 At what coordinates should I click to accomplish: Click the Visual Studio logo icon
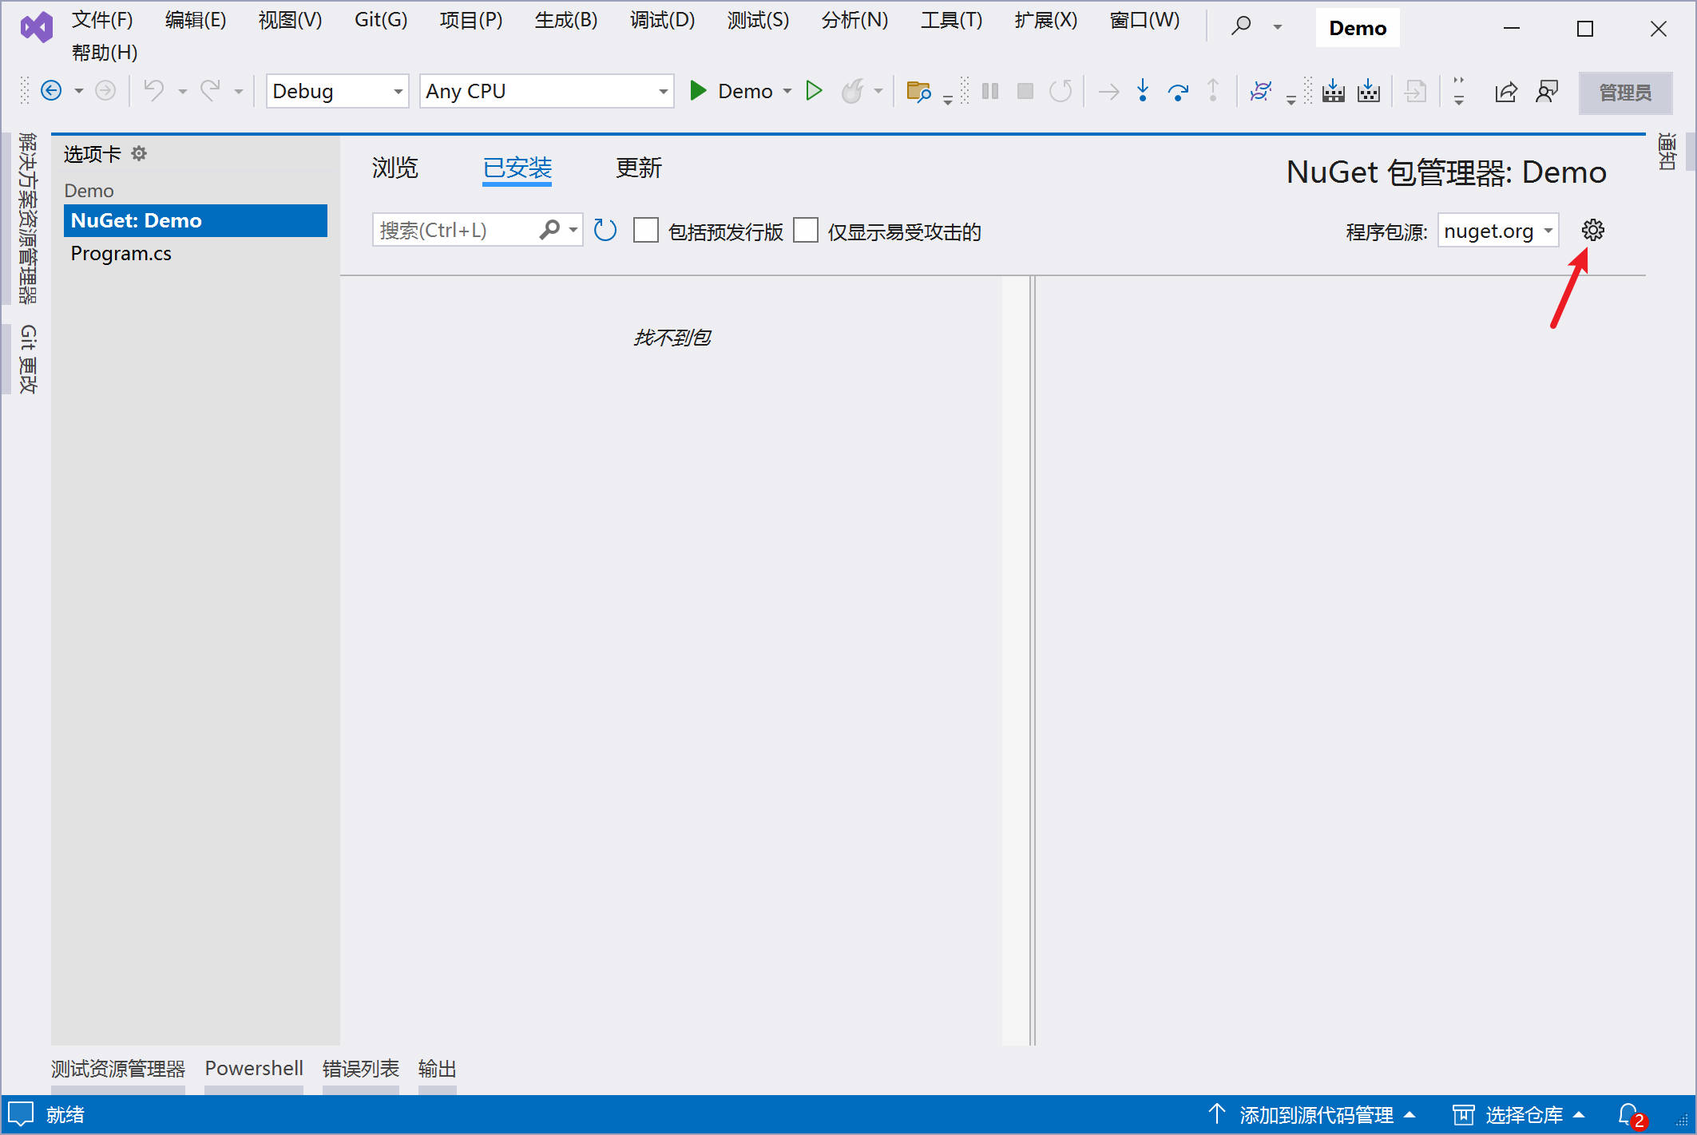coord(37,28)
